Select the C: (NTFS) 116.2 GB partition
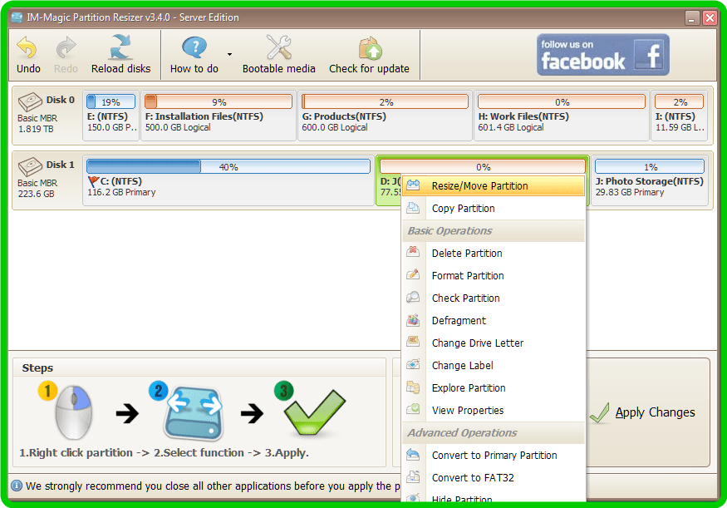 click(x=228, y=180)
